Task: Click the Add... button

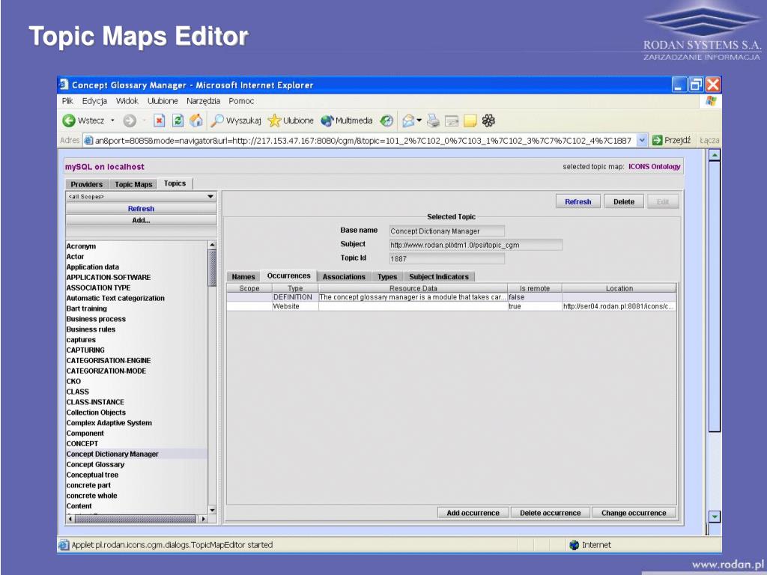Action: (x=142, y=221)
